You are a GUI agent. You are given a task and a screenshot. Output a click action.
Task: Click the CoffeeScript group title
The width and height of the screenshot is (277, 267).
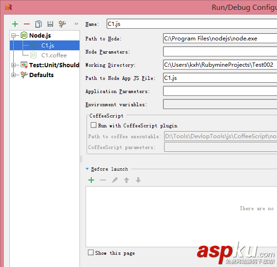click(x=106, y=116)
